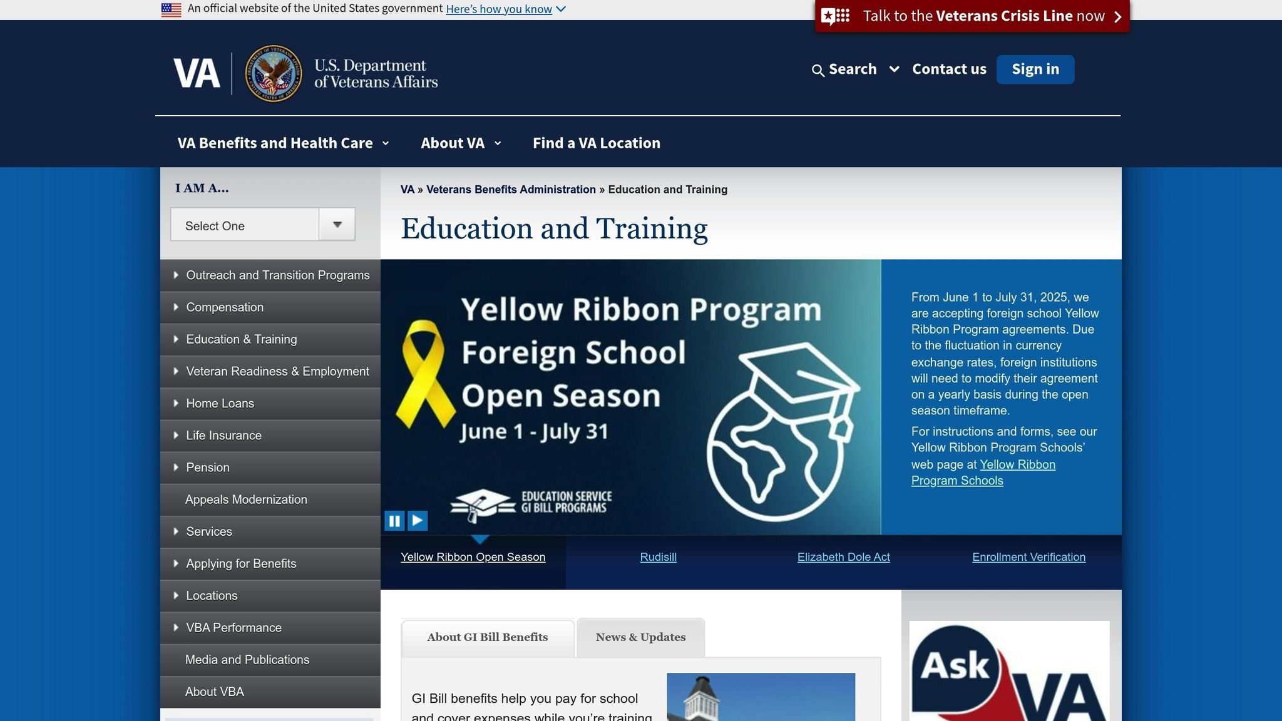Click the 'Education and Training' page heading

[x=554, y=228]
